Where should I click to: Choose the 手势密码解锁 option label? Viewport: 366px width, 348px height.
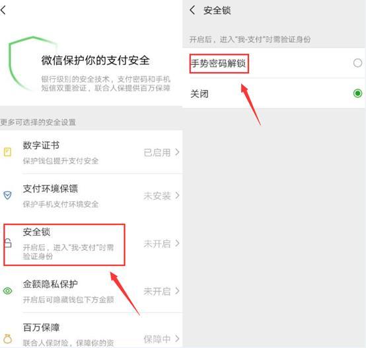(x=219, y=64)
